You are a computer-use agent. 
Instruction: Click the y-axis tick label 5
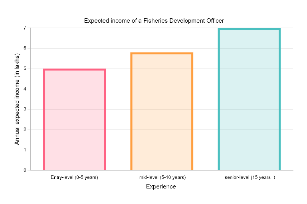click(x=25, y=69)
